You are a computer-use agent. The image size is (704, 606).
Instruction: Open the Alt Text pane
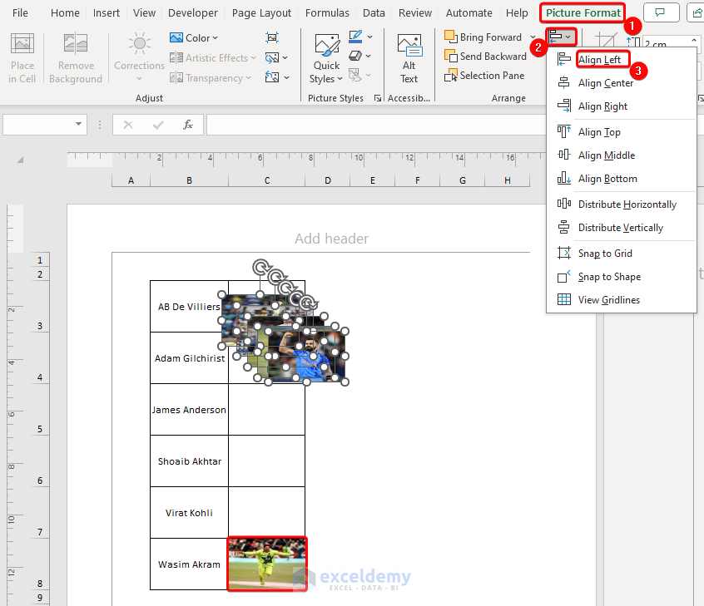pyautogui.click(x=409, y=58)
